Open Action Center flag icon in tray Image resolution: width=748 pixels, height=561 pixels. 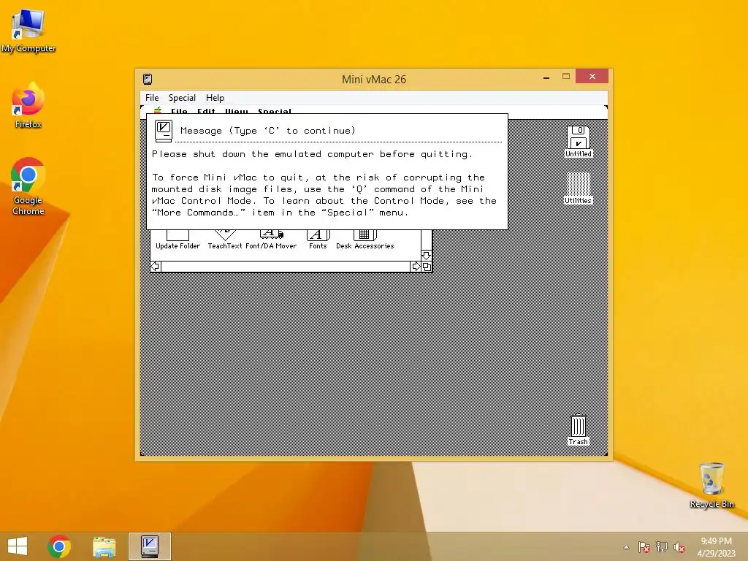644,547
